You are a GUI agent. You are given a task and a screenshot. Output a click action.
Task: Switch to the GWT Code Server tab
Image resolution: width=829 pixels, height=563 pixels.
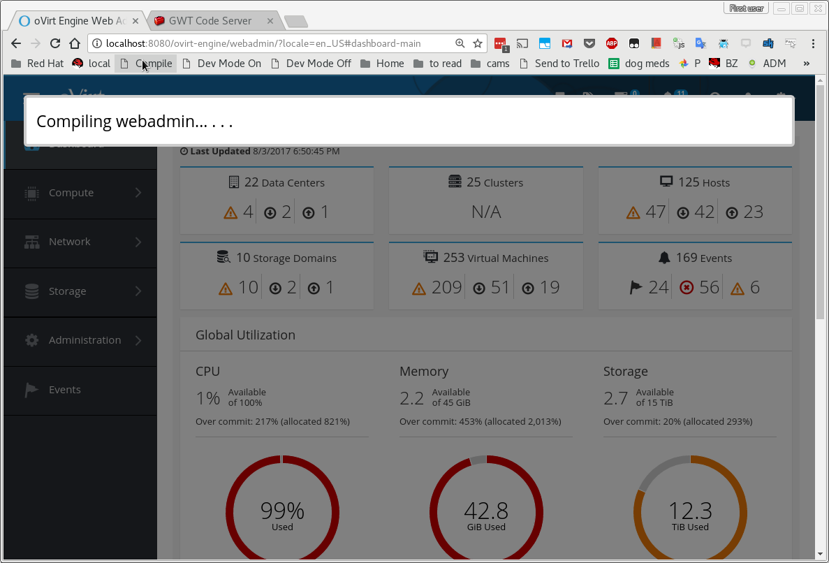tap(210, 21)
